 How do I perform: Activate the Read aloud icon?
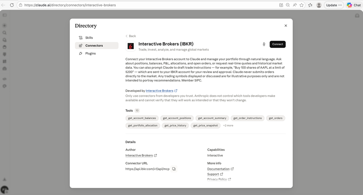(295, 5)
